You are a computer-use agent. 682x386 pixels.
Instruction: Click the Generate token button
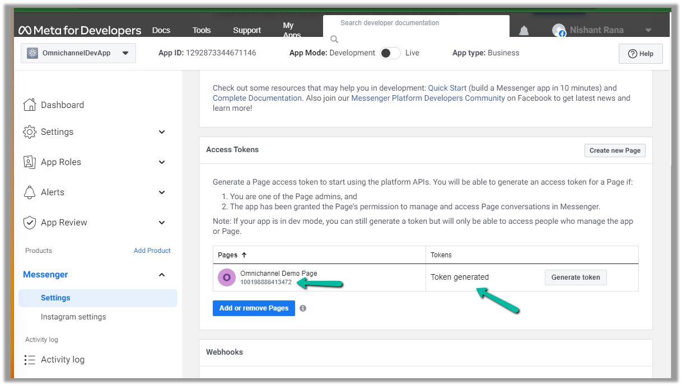[x=575, y=277]
